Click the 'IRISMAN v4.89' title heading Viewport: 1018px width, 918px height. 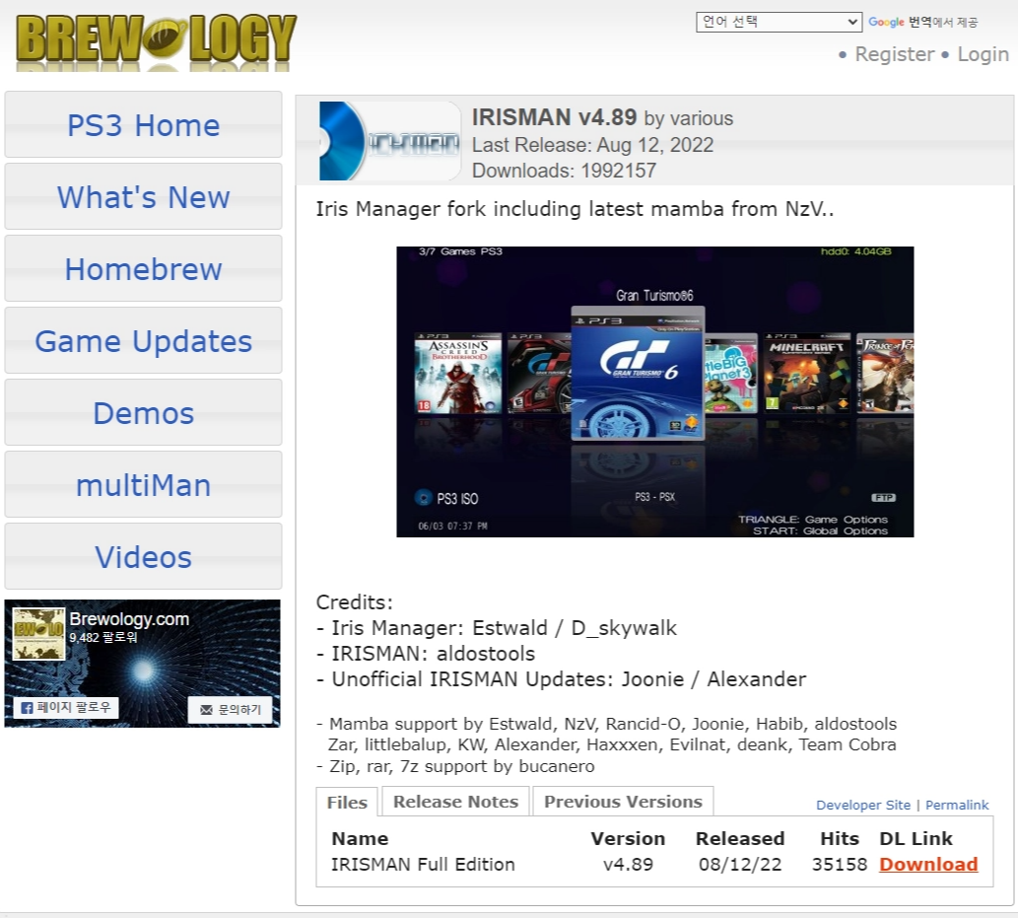tap(554, 117)
